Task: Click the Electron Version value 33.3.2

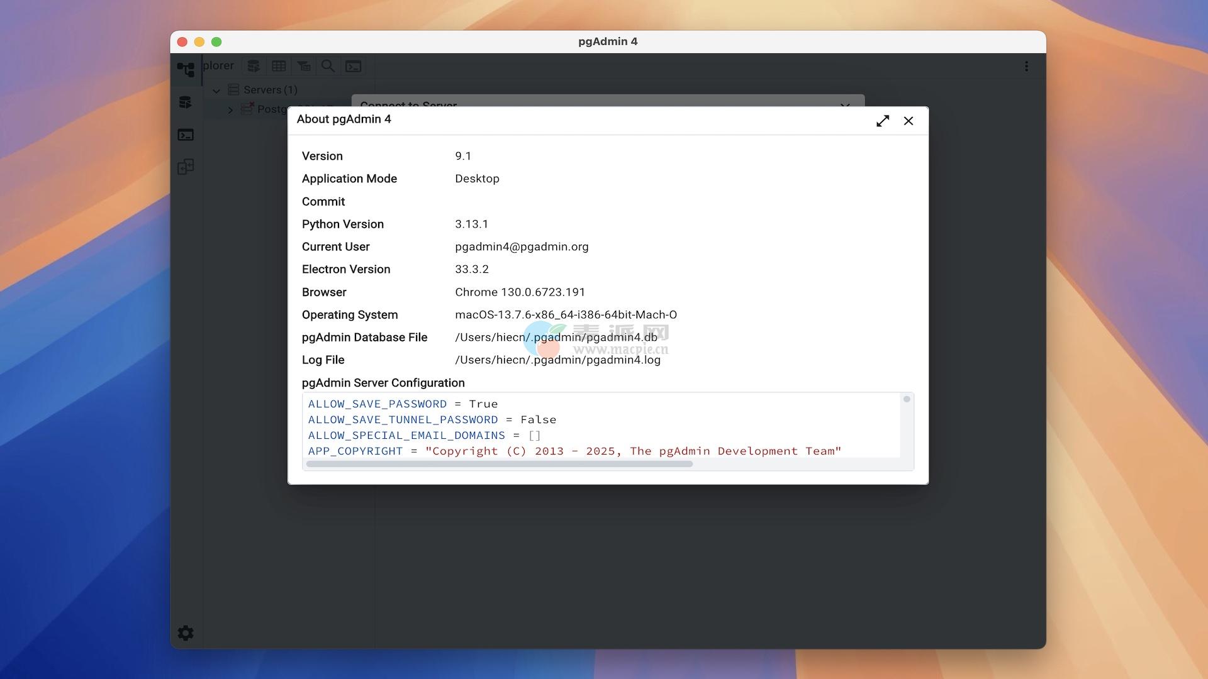Action: (472, 269)
